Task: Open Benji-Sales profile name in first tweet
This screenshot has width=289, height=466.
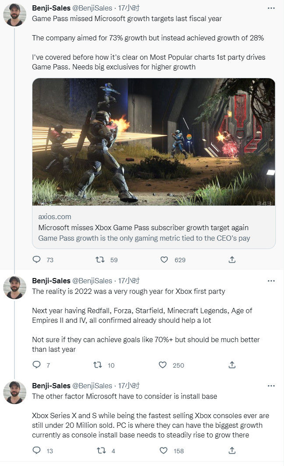Action: point(51,8)
